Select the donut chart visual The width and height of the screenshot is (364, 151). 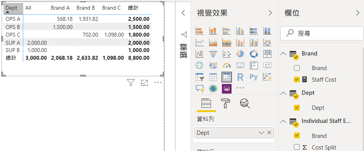254,54
